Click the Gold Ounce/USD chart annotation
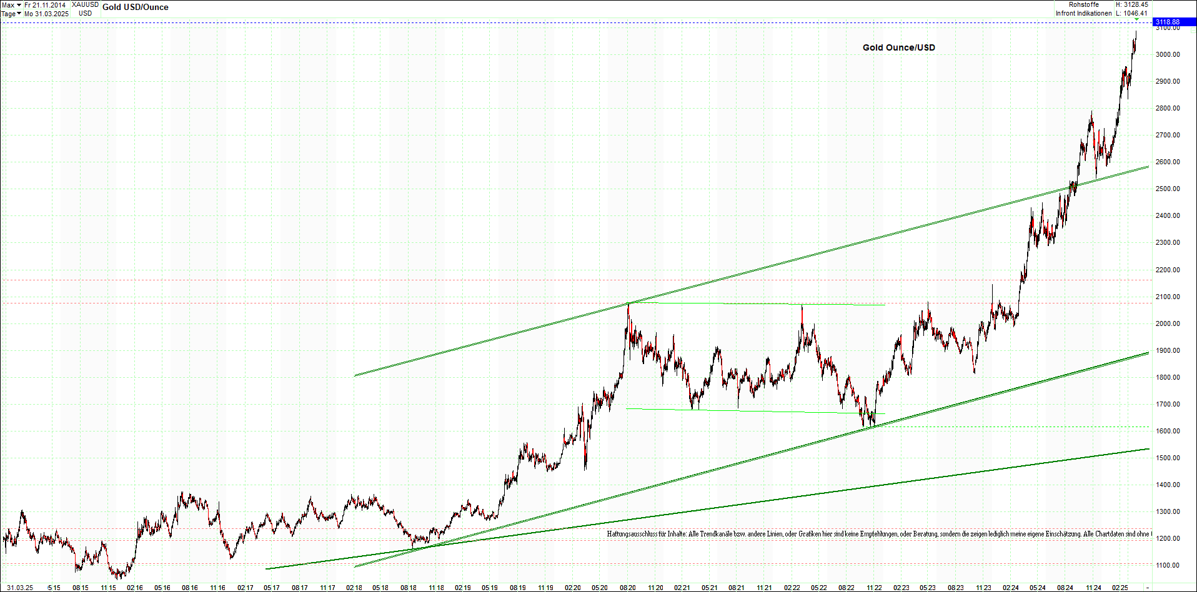 coord(899,47)
